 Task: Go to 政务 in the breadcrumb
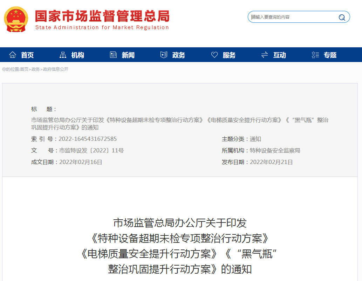point(35,69)
